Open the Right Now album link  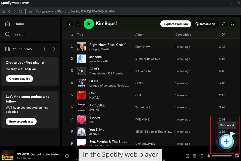pyautogui.click(x=142, y=47)
